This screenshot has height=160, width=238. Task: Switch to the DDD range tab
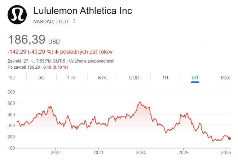[134, 78]
